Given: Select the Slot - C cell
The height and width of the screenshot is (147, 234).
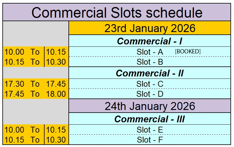Looking at the screenshot, I should point(150,84).
